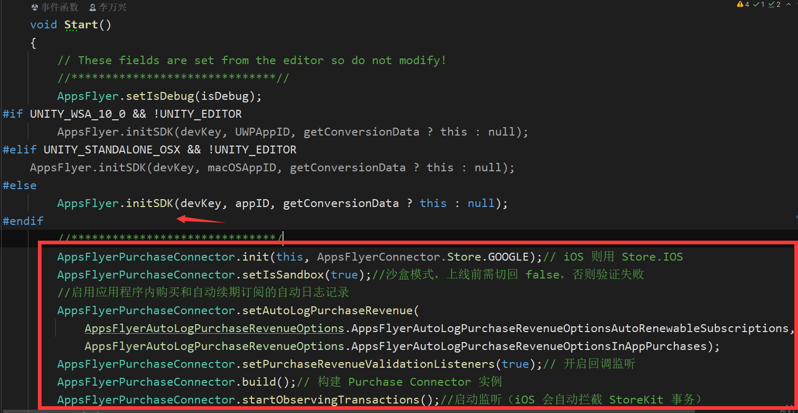Image resolution: width=798 pixels, height=413 pixels.
Task: Click 'true' inside setIsSandbox
Action: click(344, 275)
